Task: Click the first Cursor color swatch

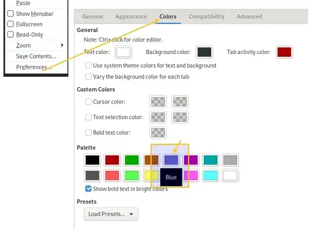Action: pos(158,102)
